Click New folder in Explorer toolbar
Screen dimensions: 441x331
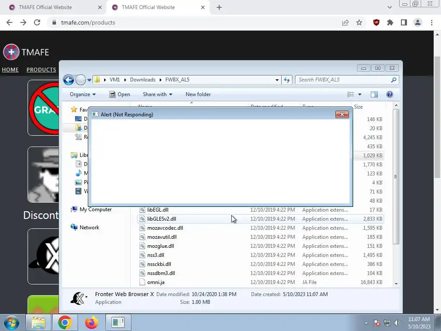click(198, 94)
